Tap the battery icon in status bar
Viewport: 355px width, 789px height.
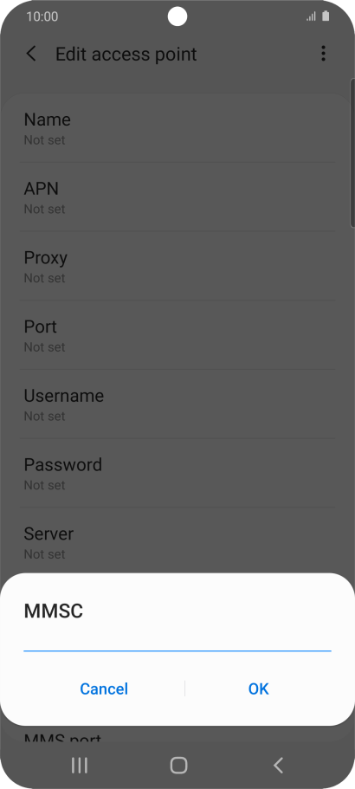pyautogui.click(x=326, y=16)
